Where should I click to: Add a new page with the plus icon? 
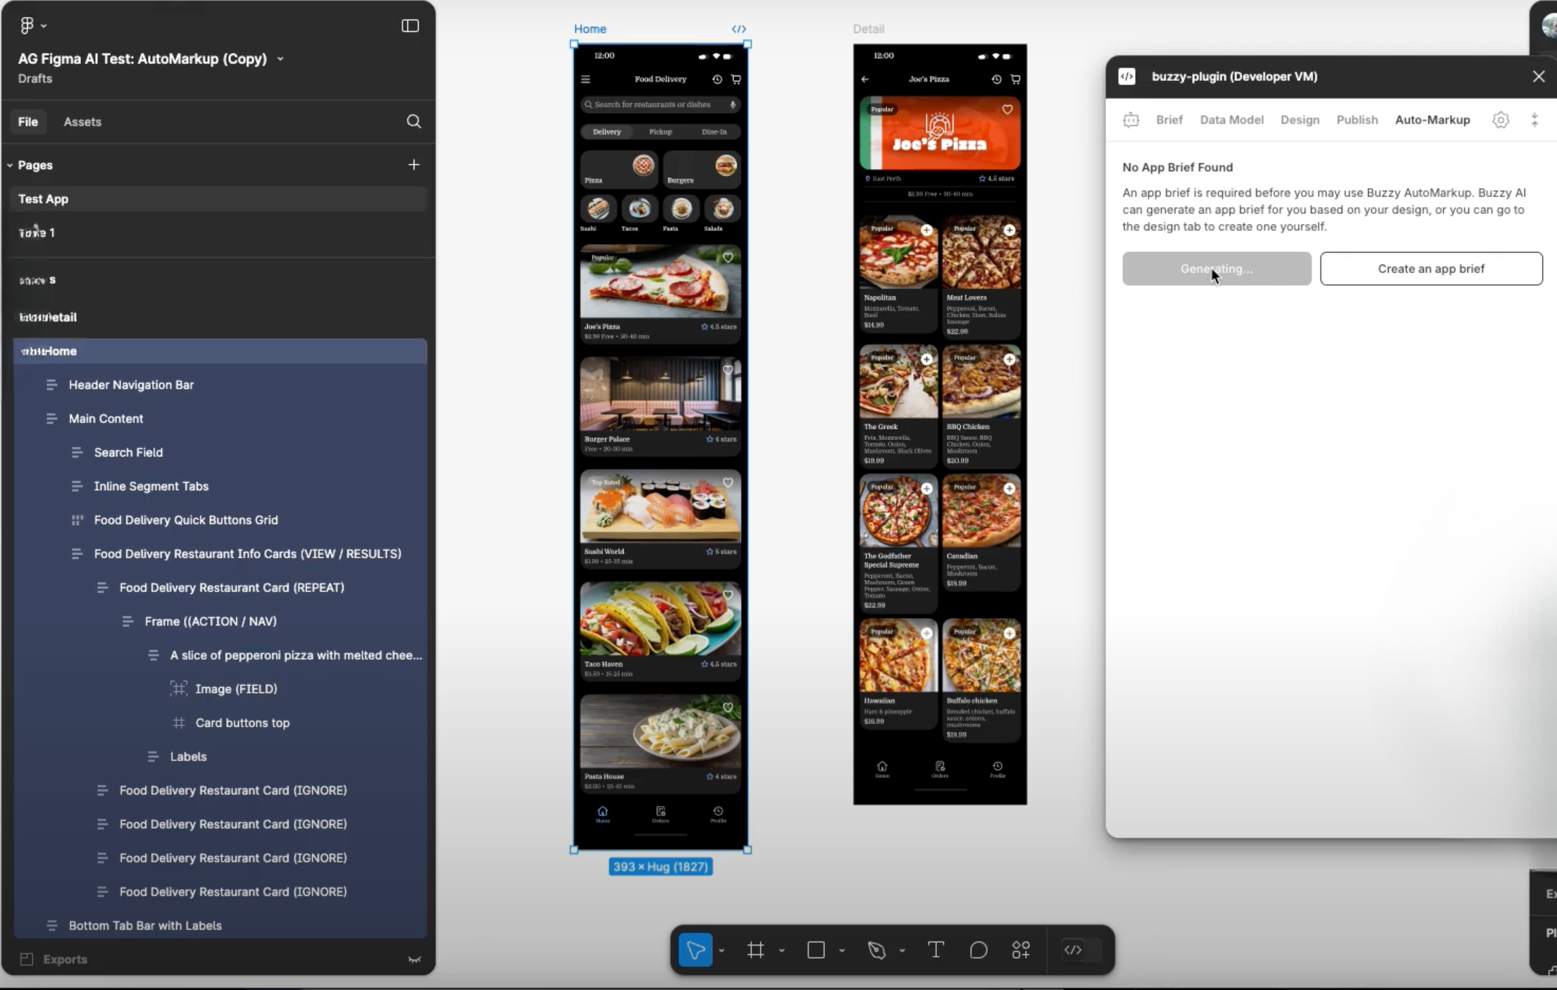click(x=414, y=165)
